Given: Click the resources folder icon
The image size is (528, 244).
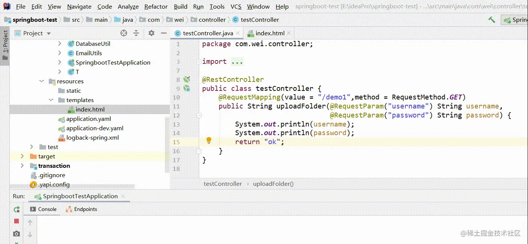Looking at the screenshot, I should tap(52, 81).
